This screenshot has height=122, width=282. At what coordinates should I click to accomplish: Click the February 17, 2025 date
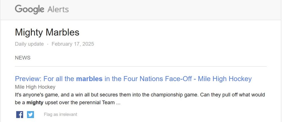[73, 44]
